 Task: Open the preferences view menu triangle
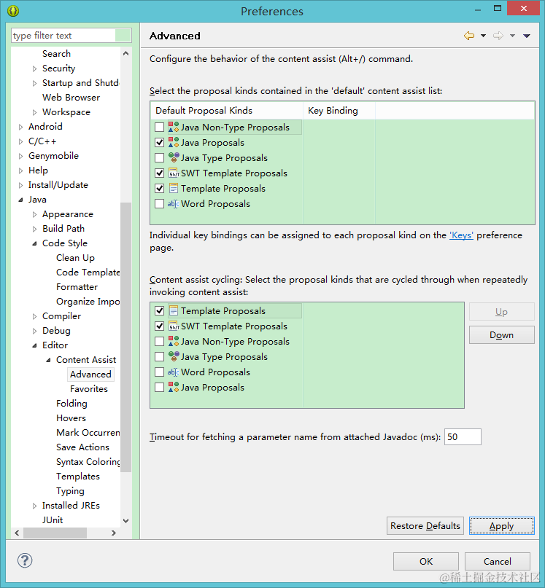coord(527,36)
